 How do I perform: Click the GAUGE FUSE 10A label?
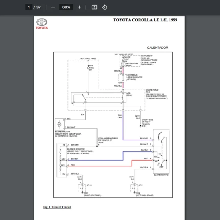click(x=127, y=59)
